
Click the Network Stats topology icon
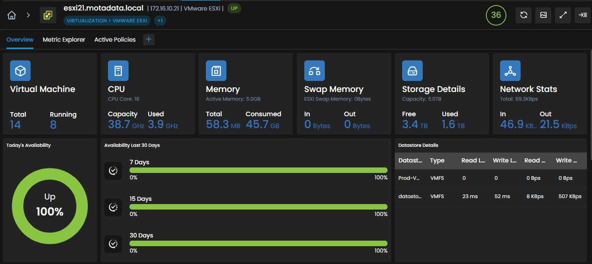pyautogui.click(x=510, y=70)
